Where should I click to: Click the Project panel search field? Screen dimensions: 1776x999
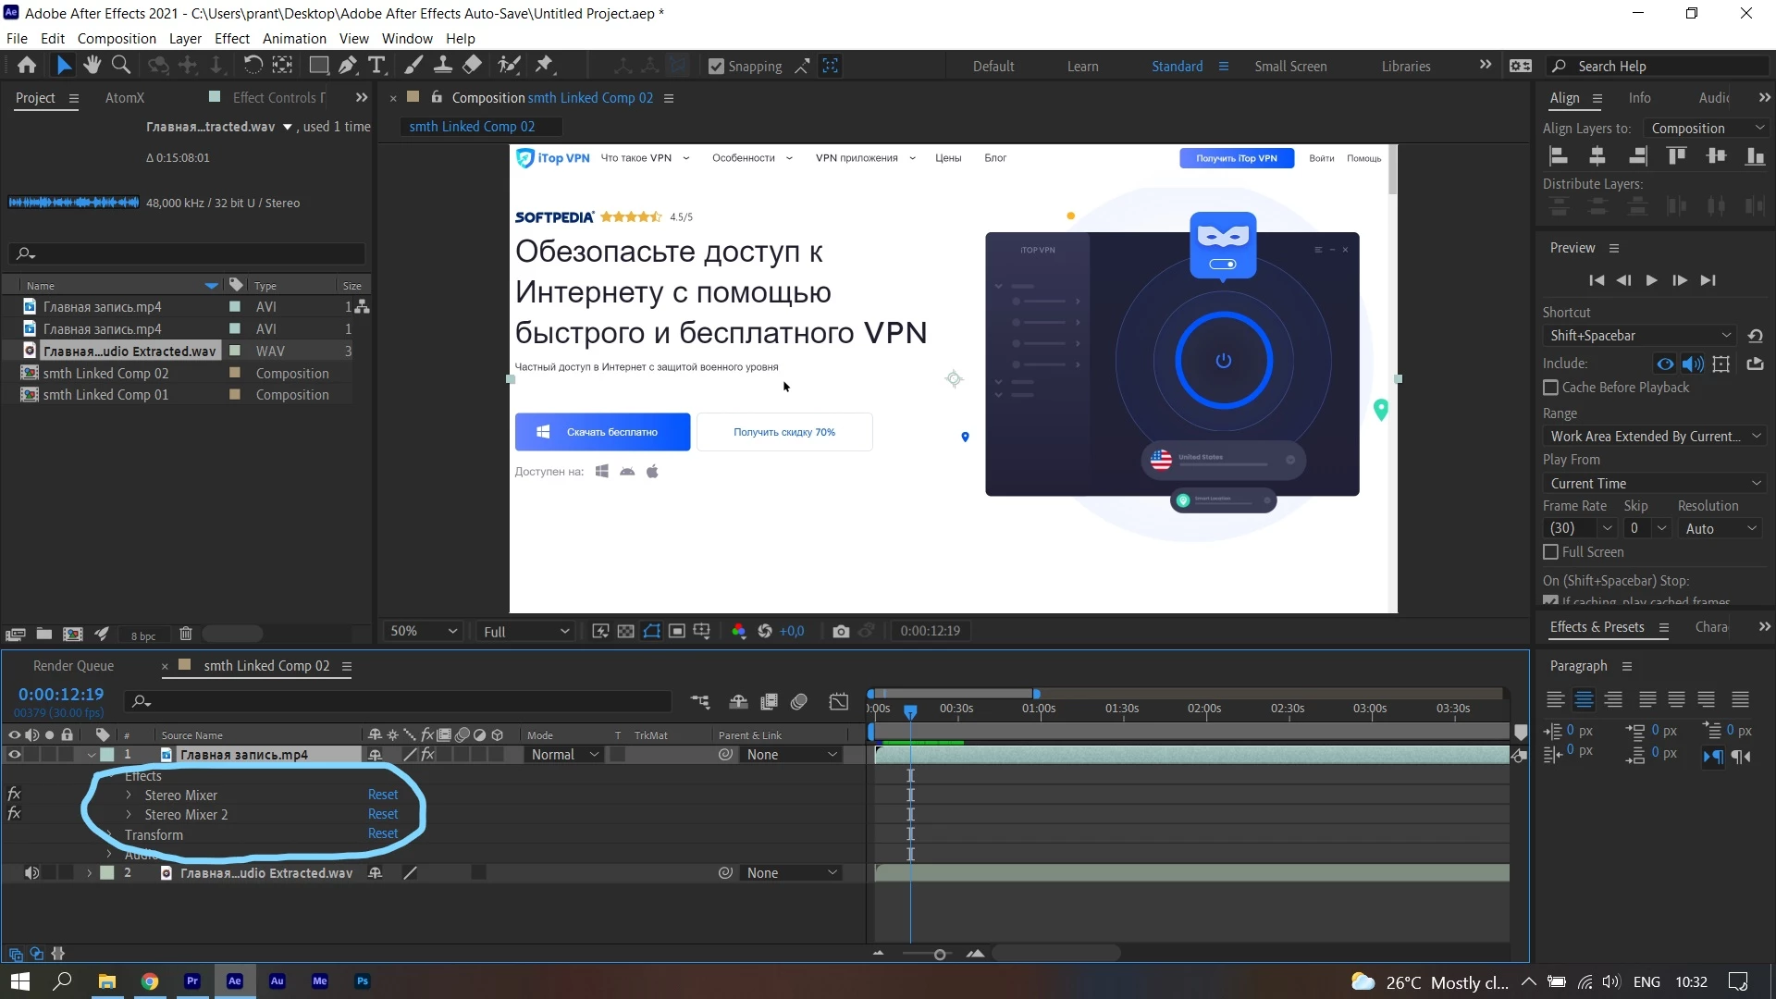[194, 253]
